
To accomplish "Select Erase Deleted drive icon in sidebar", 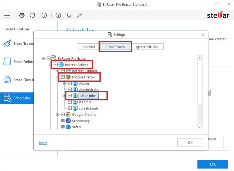I will pos(7,62).
